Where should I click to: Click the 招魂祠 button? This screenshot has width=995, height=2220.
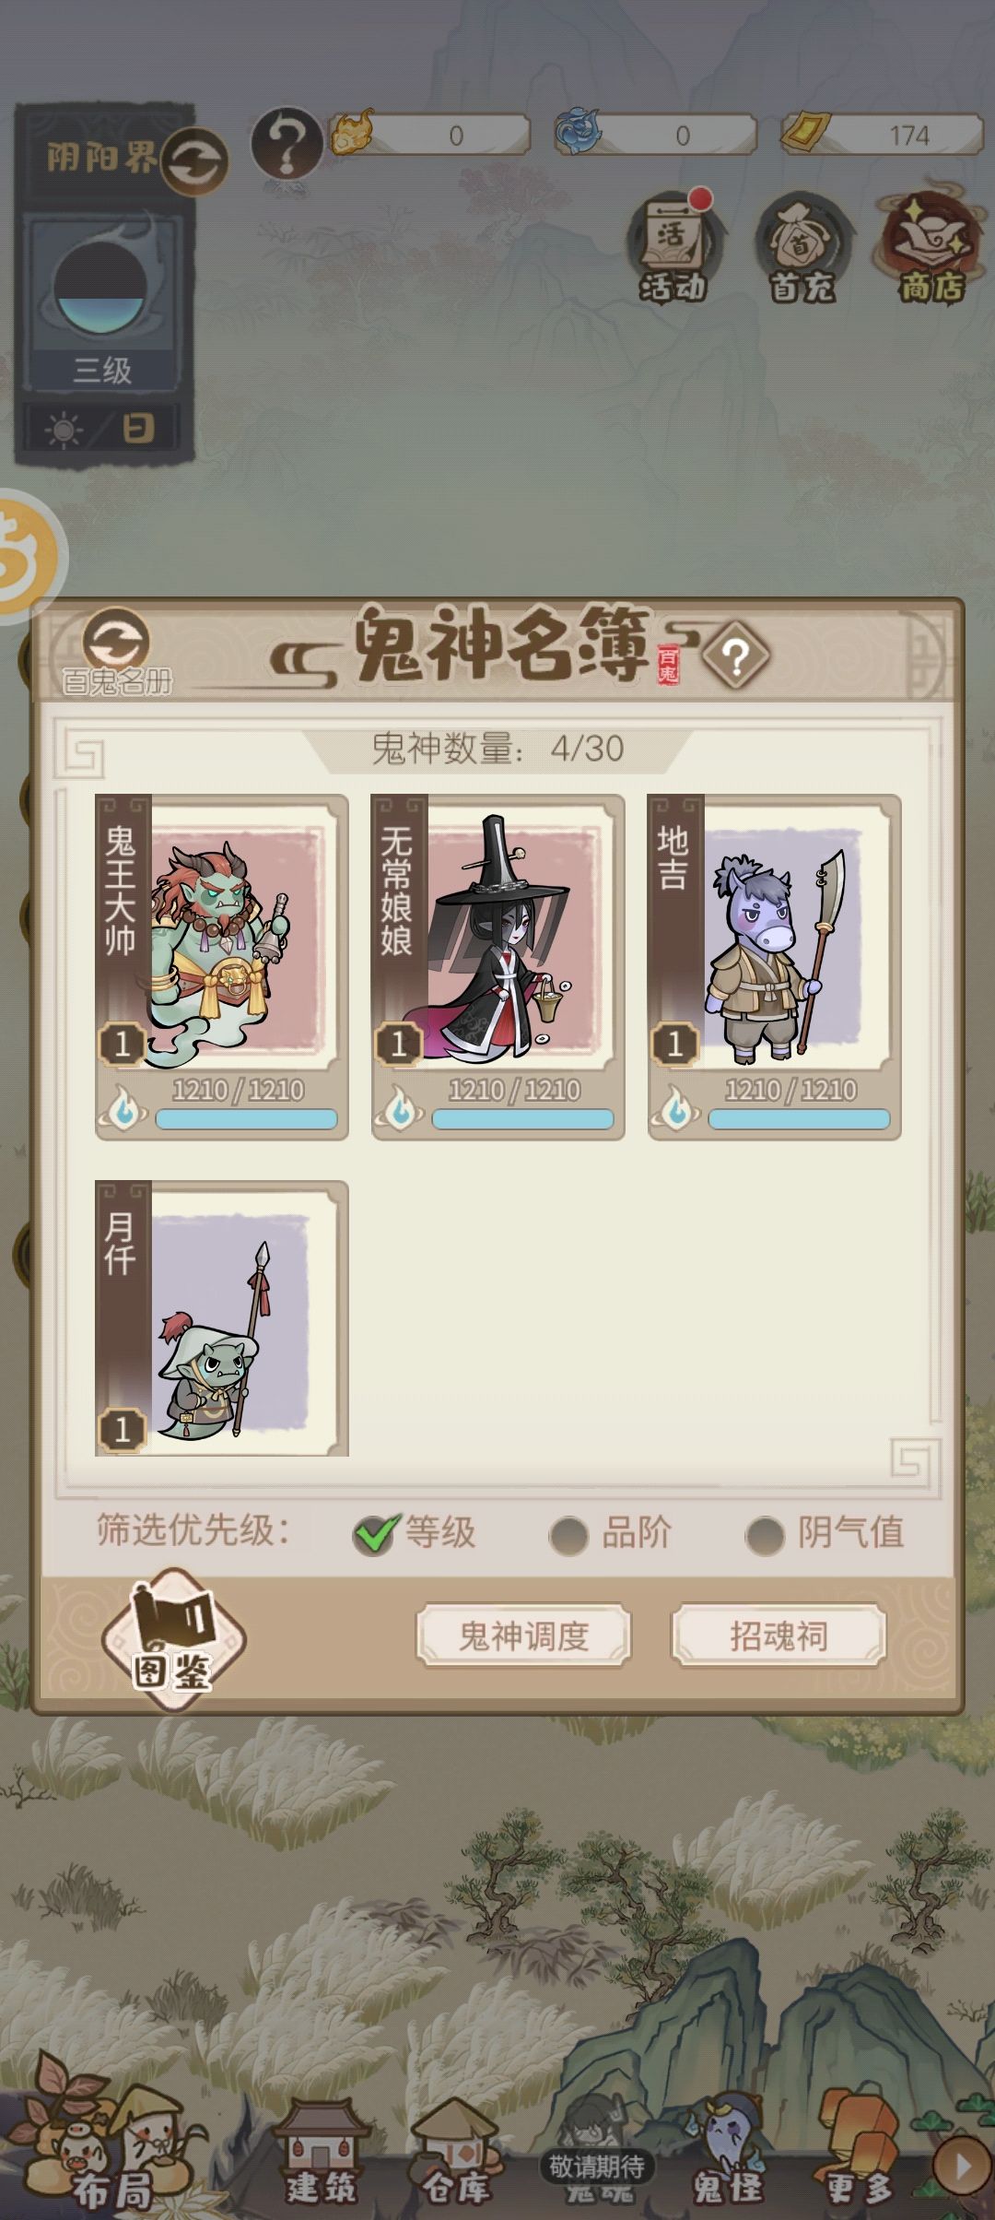pos(778,1635)
